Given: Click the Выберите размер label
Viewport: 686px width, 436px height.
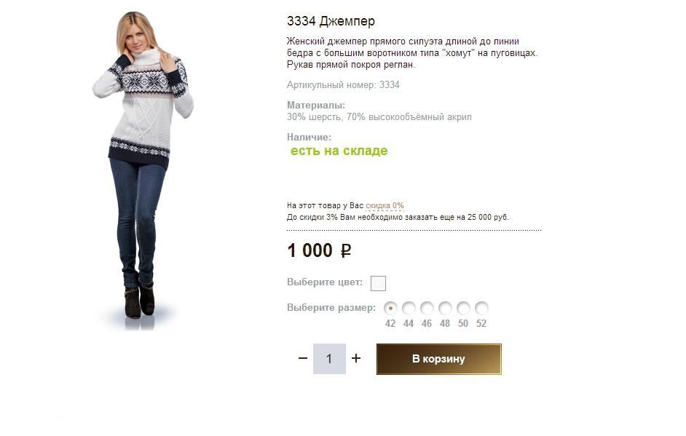Looking at the screenshot, I should click(x=331, y=308).
